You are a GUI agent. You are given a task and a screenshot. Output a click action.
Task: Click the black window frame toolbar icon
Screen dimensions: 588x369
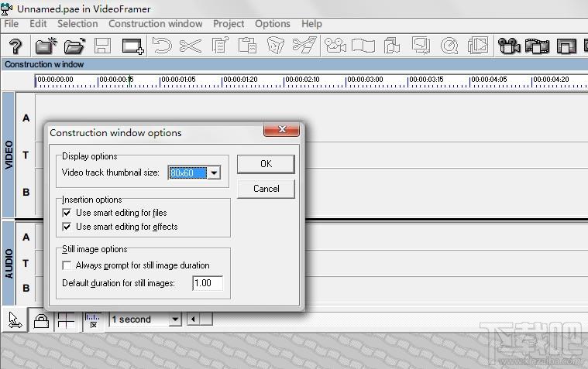pos(566,46)
